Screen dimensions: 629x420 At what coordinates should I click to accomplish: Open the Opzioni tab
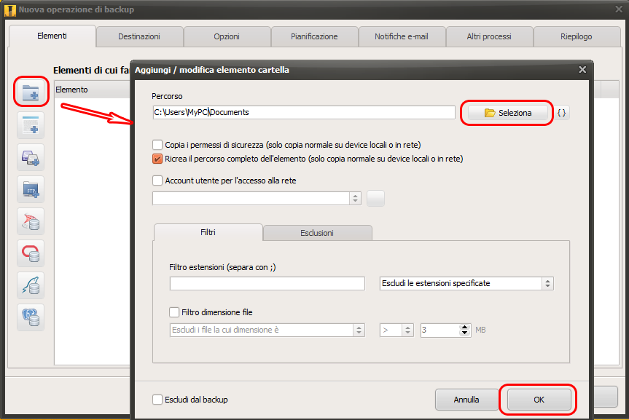(227, 36)
